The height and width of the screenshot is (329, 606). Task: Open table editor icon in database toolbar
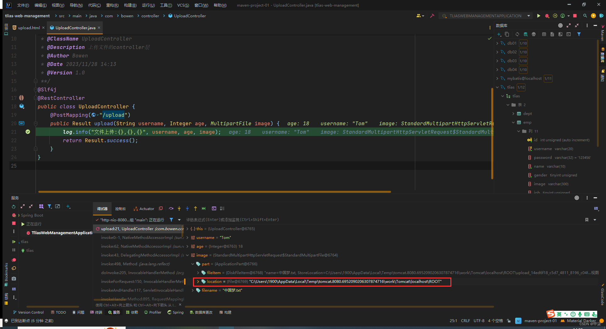coord(544,34)
